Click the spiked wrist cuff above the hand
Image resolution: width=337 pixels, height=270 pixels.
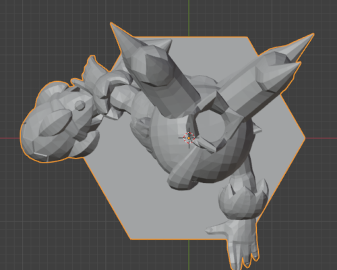coord(243,199)
